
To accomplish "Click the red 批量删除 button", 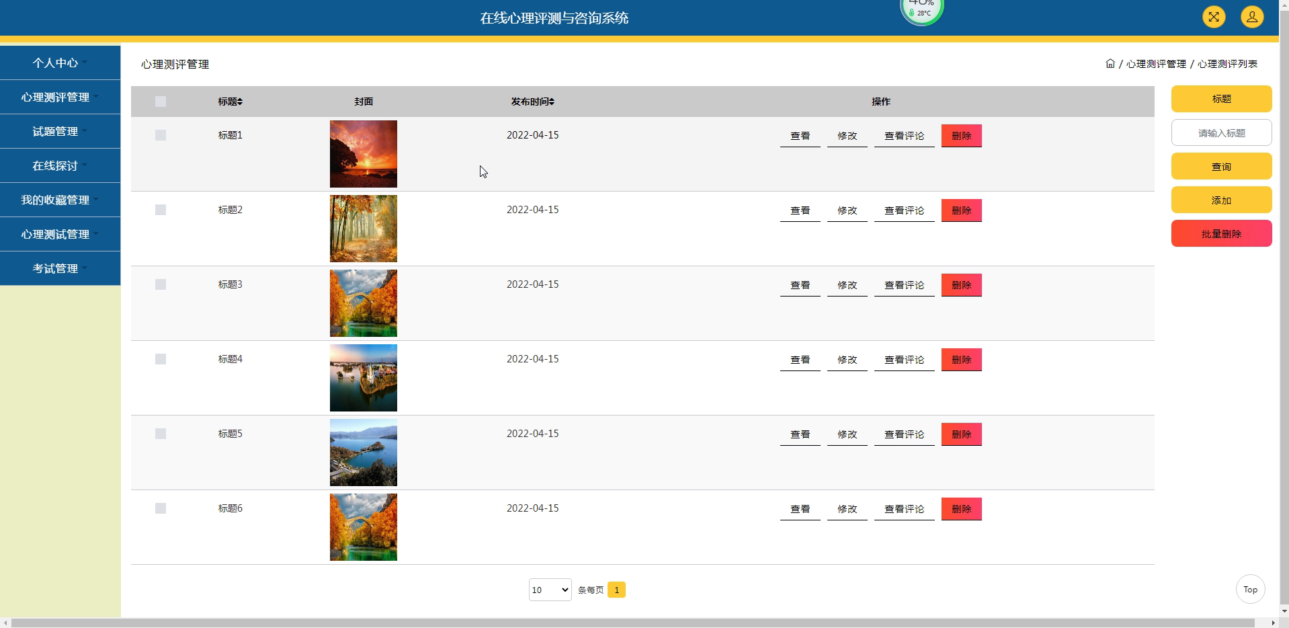I will (x=1221, y=233).
